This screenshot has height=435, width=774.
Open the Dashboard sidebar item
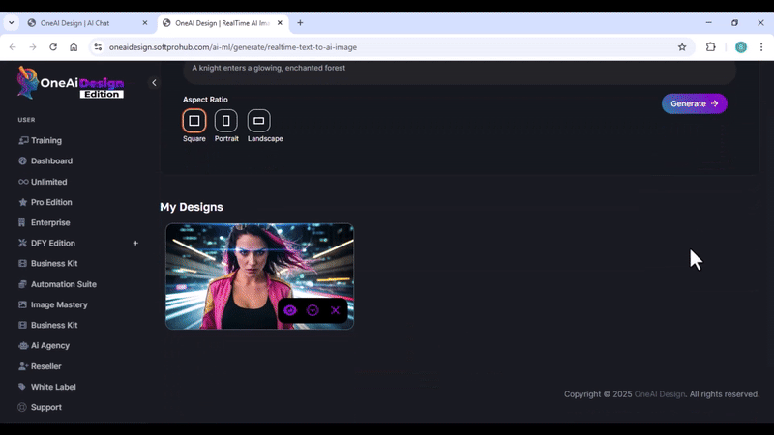[x=45, y=160]
